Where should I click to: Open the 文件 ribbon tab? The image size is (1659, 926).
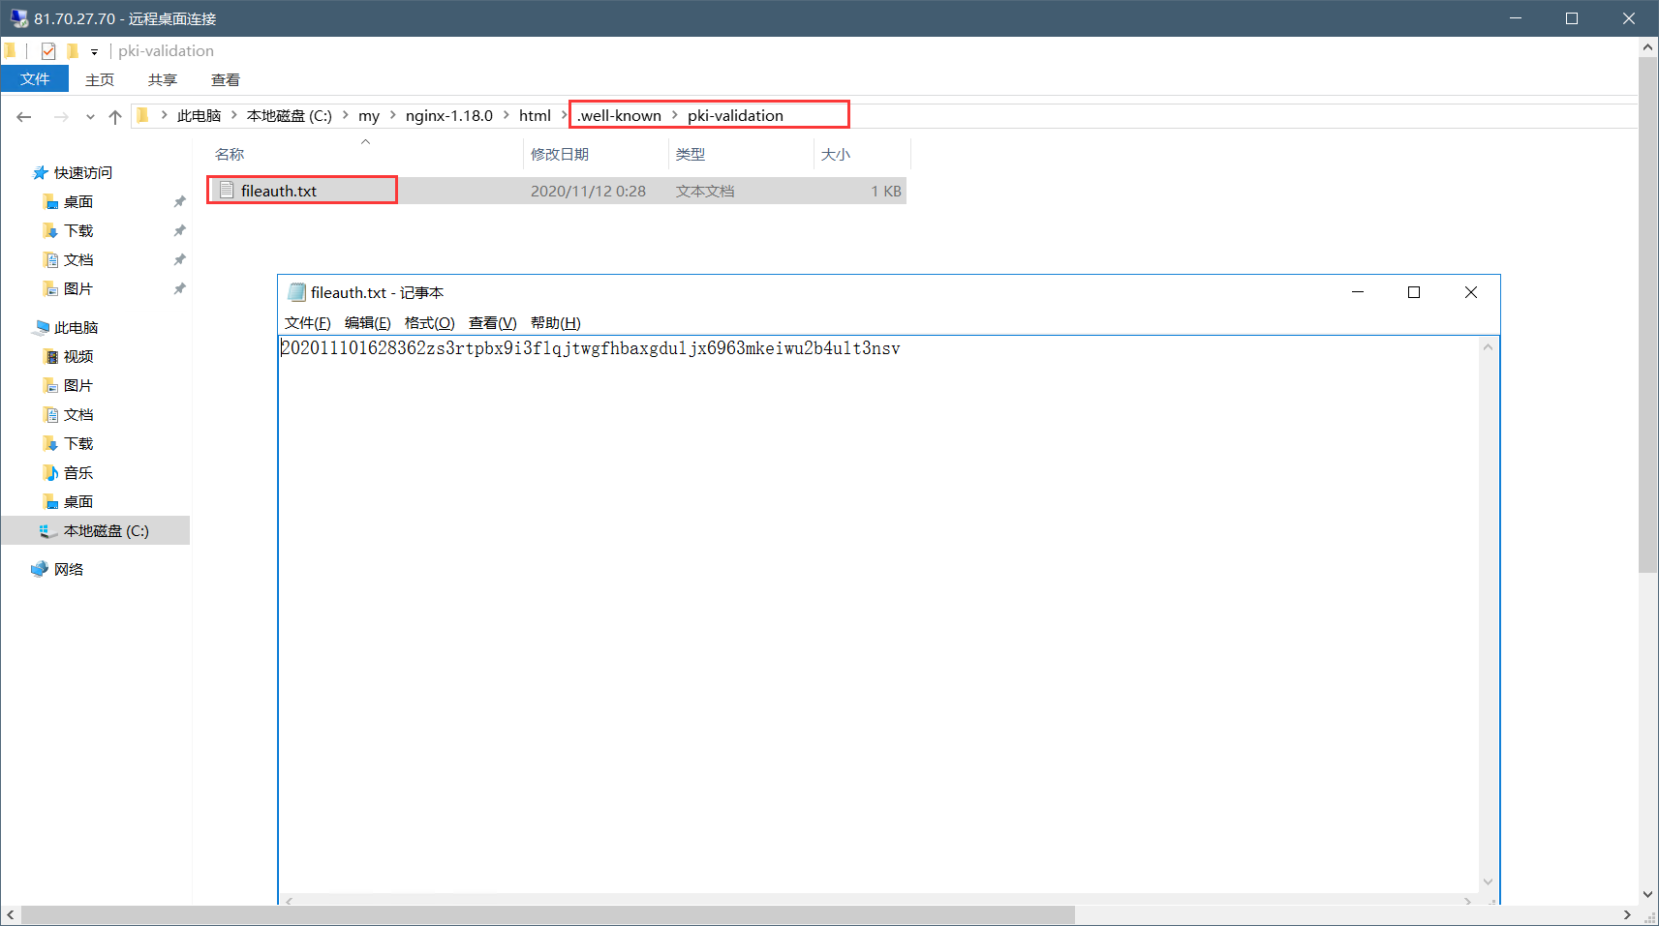(35, 79)
